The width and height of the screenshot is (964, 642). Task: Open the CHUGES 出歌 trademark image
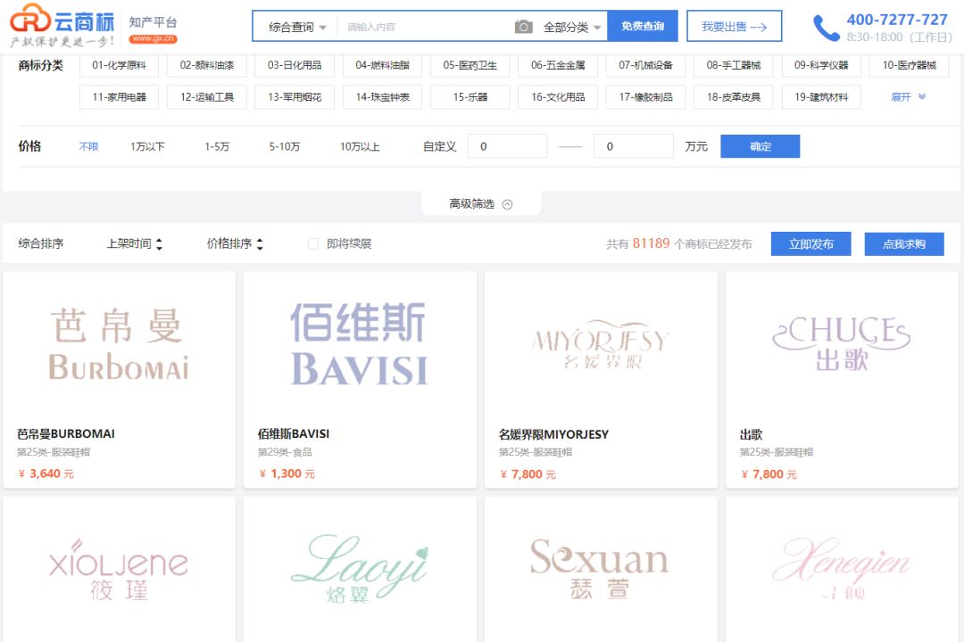[x=842, y=344]
